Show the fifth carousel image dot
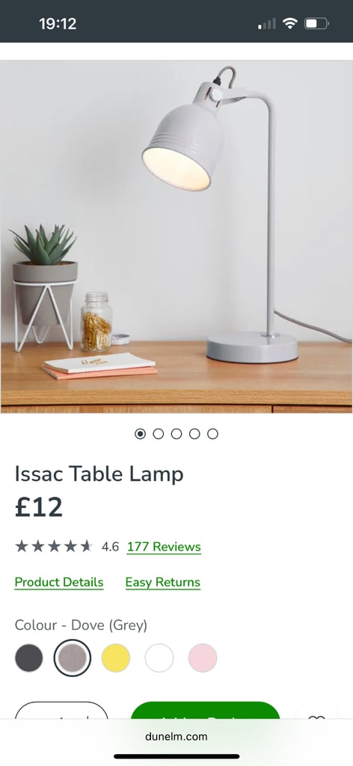The width and height of the screenshot is (353, 766). coord(212,434)
